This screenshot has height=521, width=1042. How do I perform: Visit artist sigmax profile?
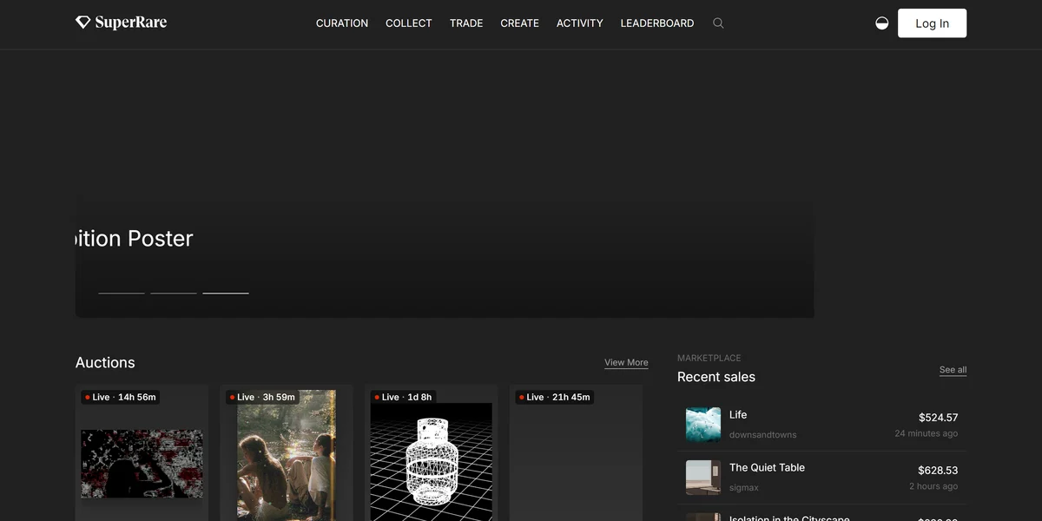pyautogui.click(x=744, y=488)
